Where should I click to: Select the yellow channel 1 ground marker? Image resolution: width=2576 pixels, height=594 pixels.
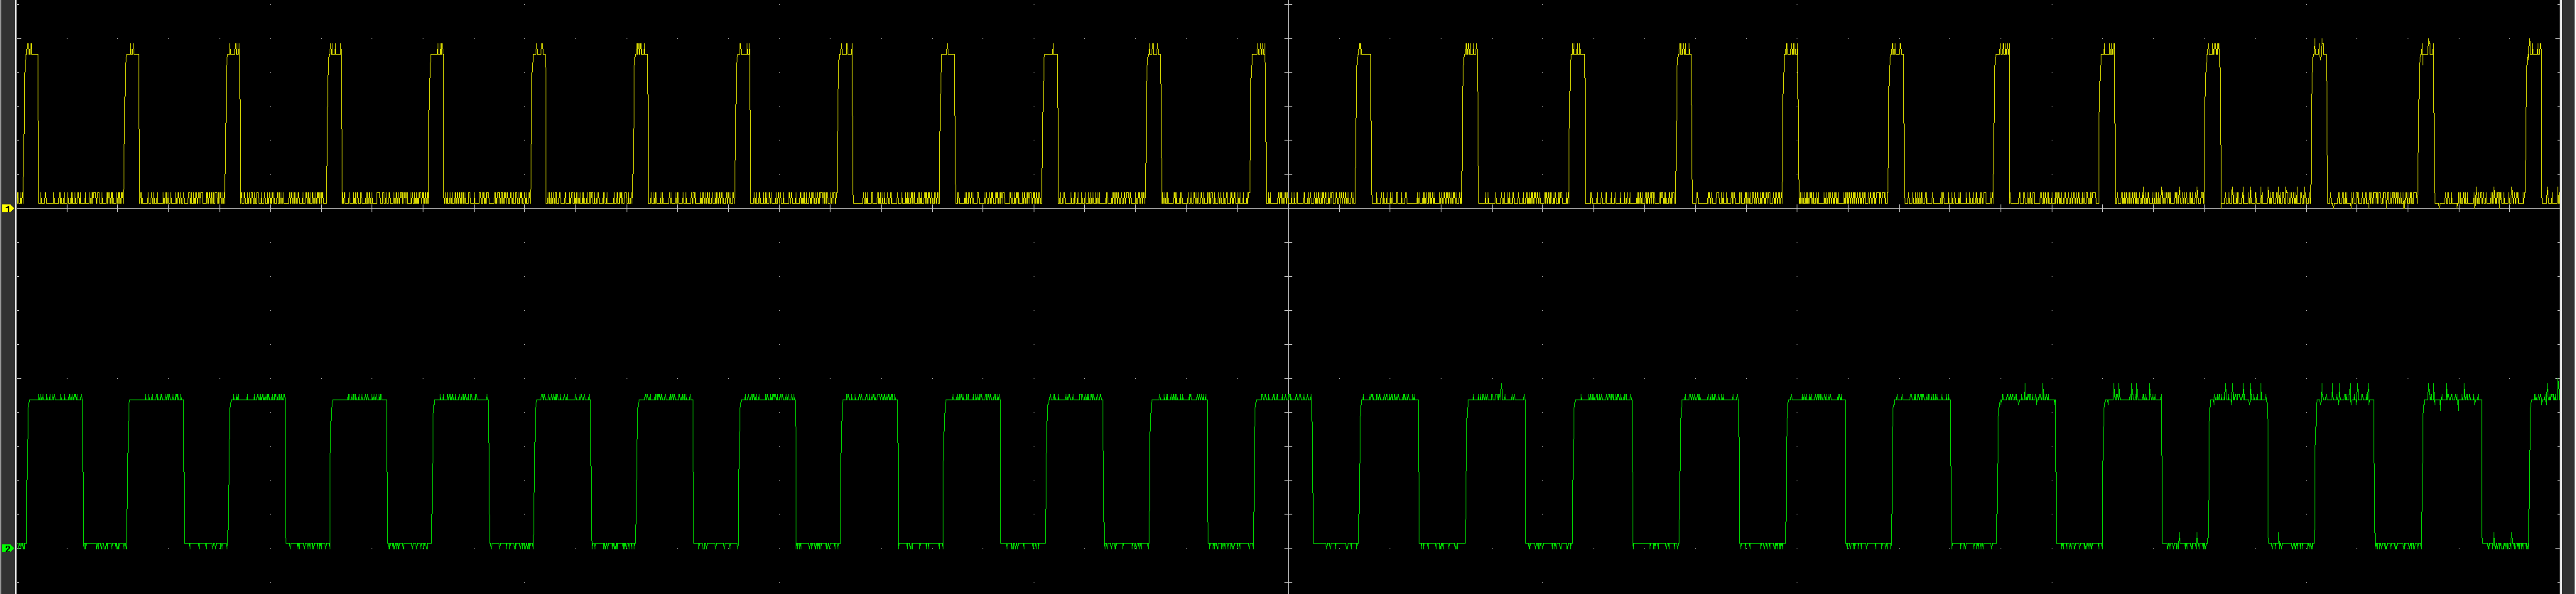click(x=7, y=209)
